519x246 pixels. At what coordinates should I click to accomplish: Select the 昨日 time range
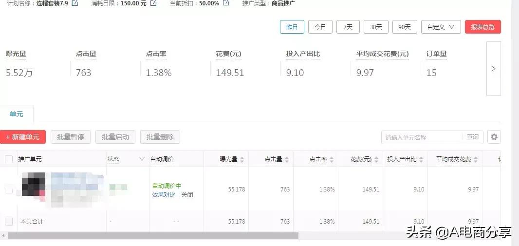coord(292,27)
